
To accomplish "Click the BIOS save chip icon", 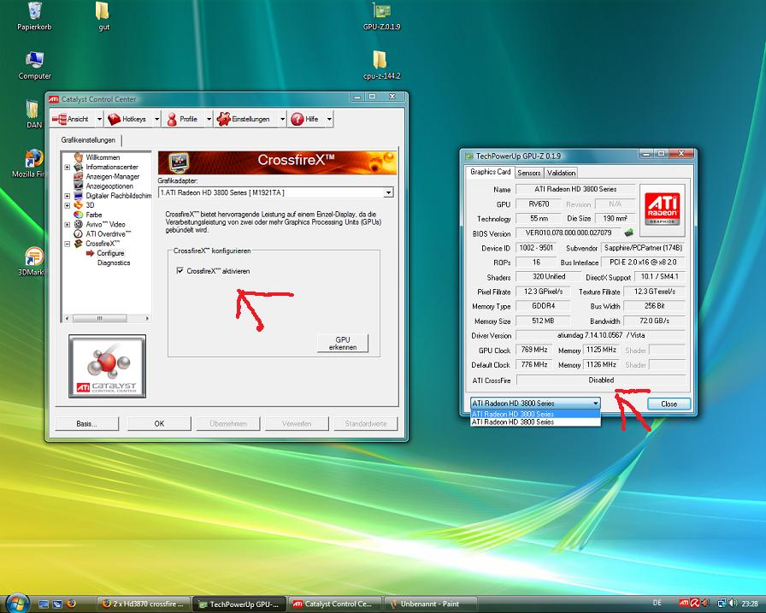I will (629, 233).
